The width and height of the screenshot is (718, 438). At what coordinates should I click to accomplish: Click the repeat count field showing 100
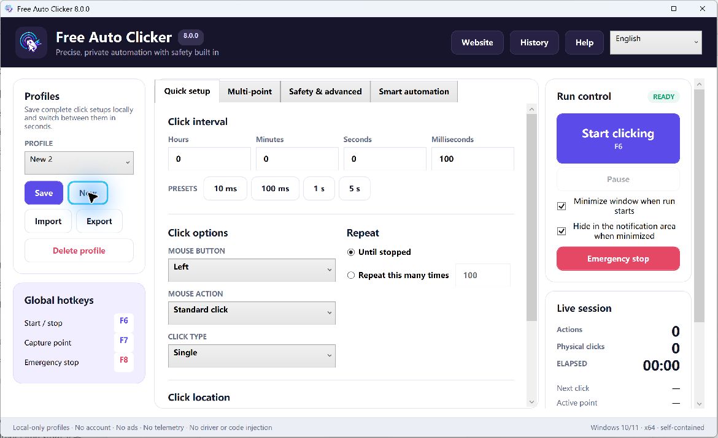[x=482, y=275]
